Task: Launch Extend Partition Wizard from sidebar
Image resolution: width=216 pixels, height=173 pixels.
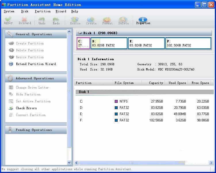Action: (x=36, y=64)
